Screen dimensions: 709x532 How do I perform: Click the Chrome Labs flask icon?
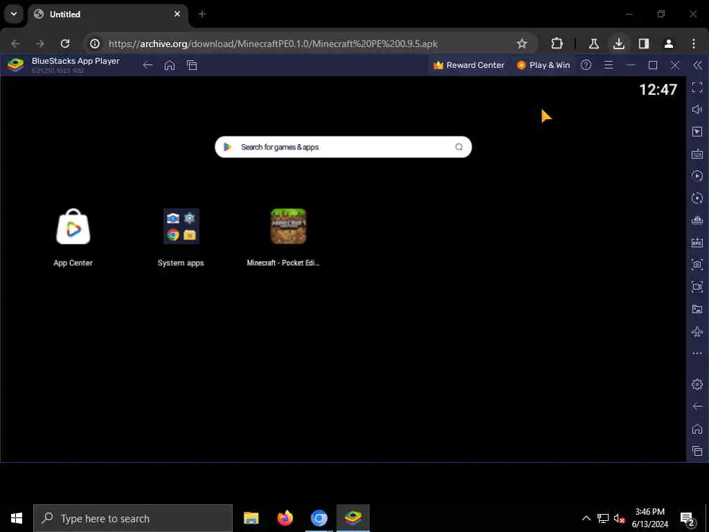pyautogui.click(x=593, y=44)
